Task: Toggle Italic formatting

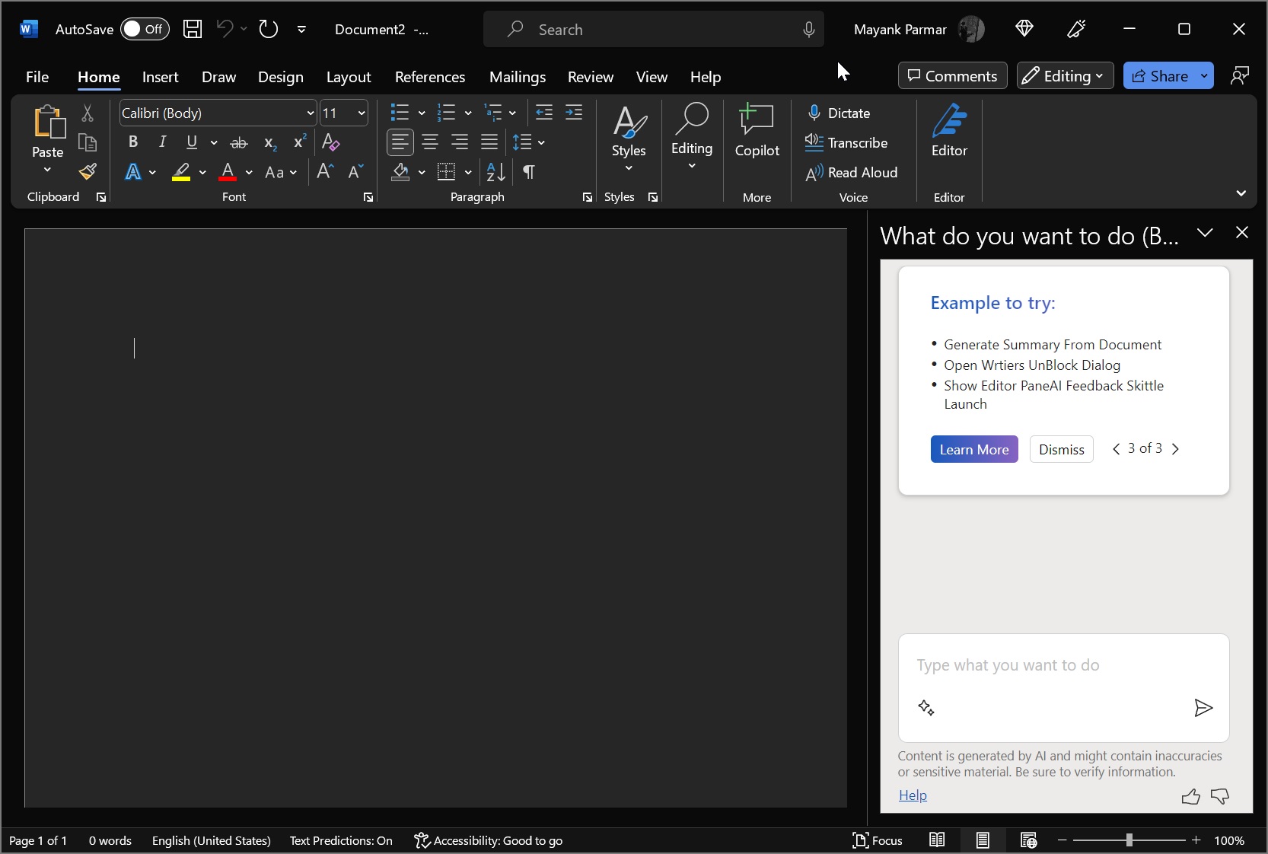Action: (162, 142)
